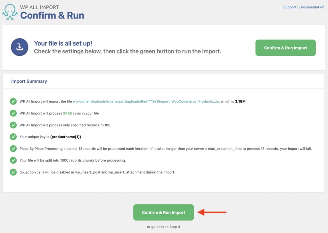The image size is (328, 233).
Task: Click the checkmark beside Piece By Piece Processing
Action: pos(13,148)
